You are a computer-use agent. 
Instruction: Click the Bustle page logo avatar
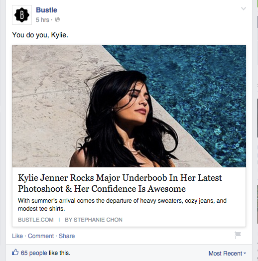22,15
